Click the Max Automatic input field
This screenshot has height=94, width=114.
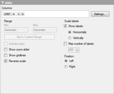click(45, 30)
